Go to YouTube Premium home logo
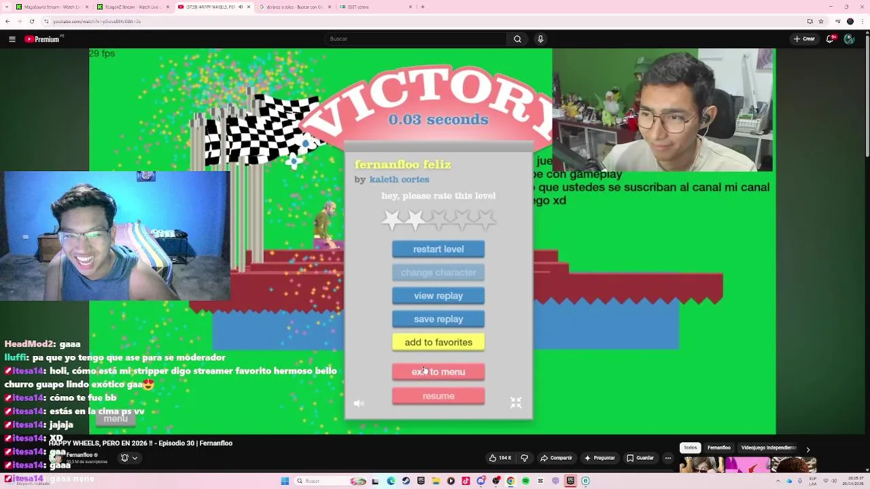This screenshot has height=489, width=870. coord(43,39)
